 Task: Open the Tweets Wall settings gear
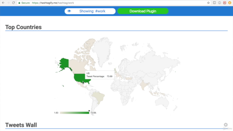(226, 125)
